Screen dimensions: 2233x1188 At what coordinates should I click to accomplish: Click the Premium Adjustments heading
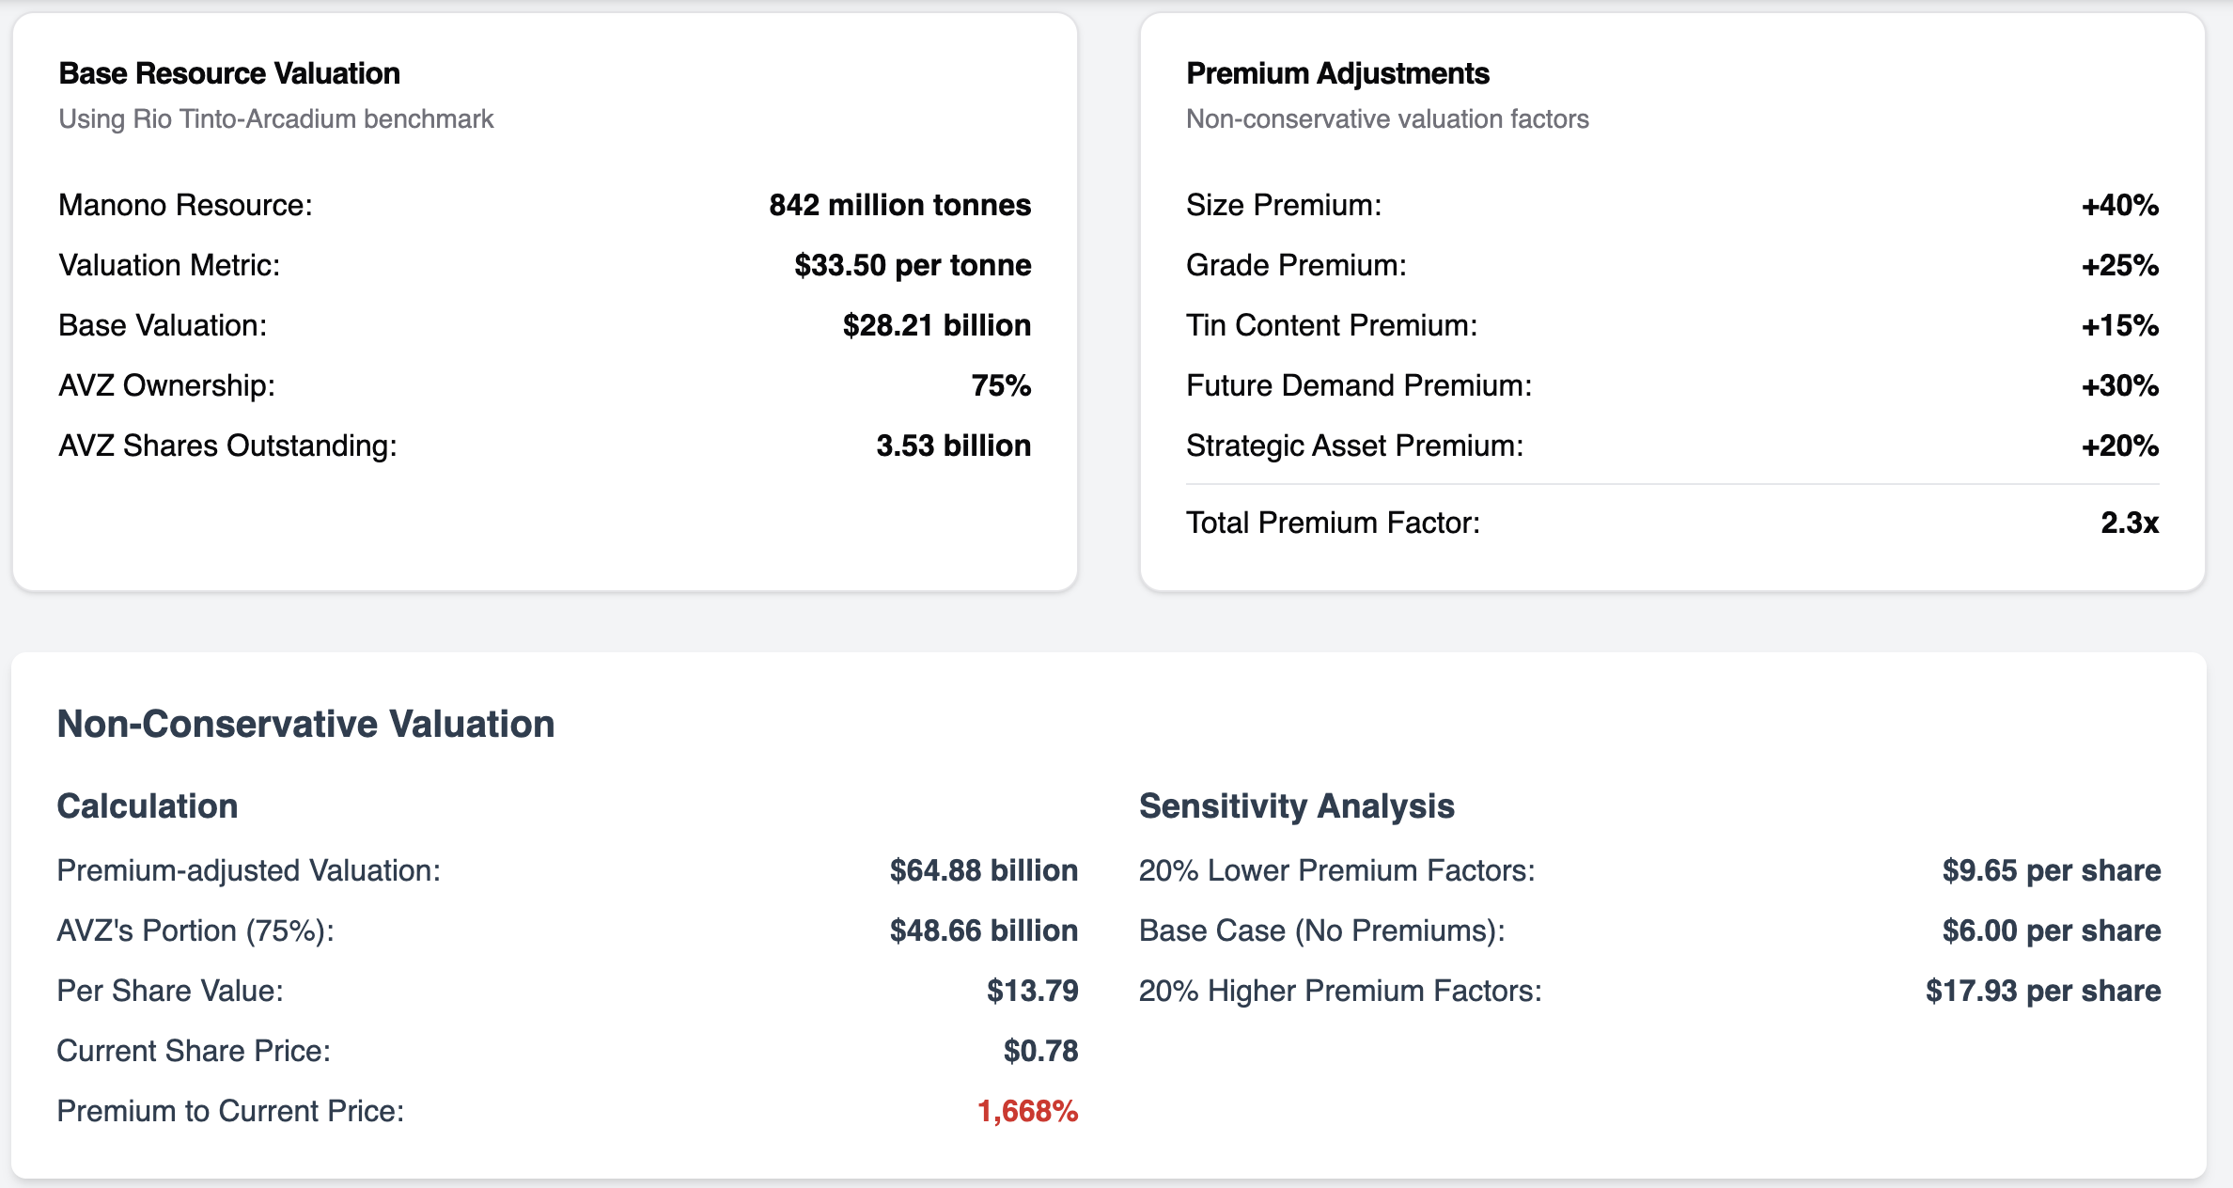1337,73
